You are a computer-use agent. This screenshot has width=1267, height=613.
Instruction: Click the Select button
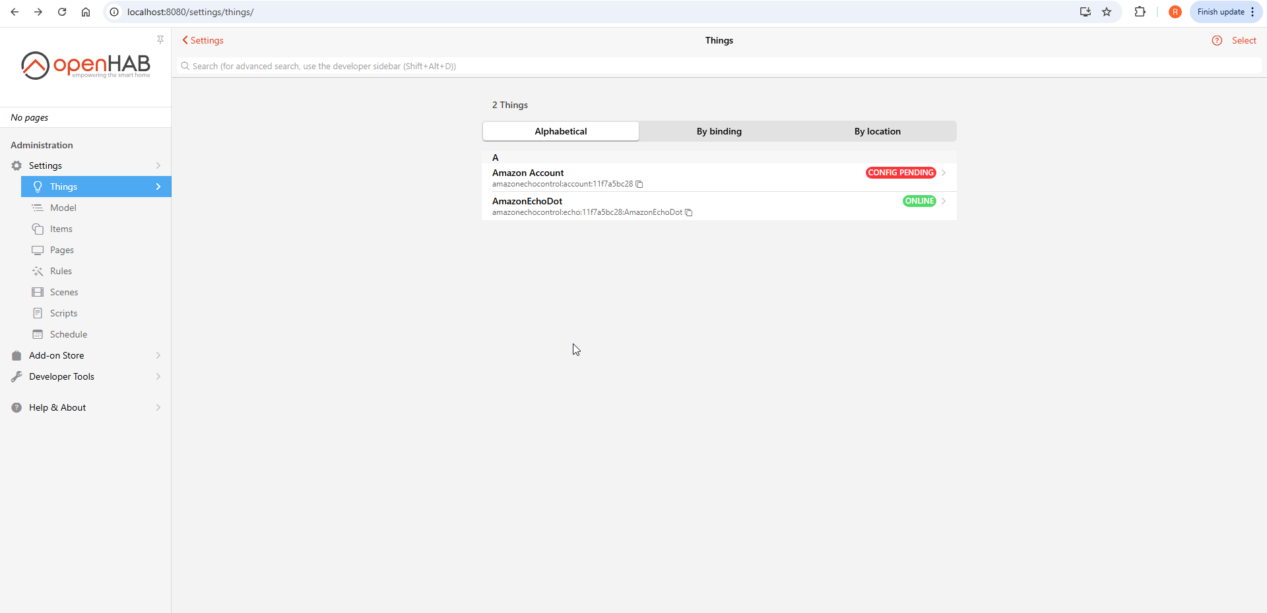point(1244,40)
